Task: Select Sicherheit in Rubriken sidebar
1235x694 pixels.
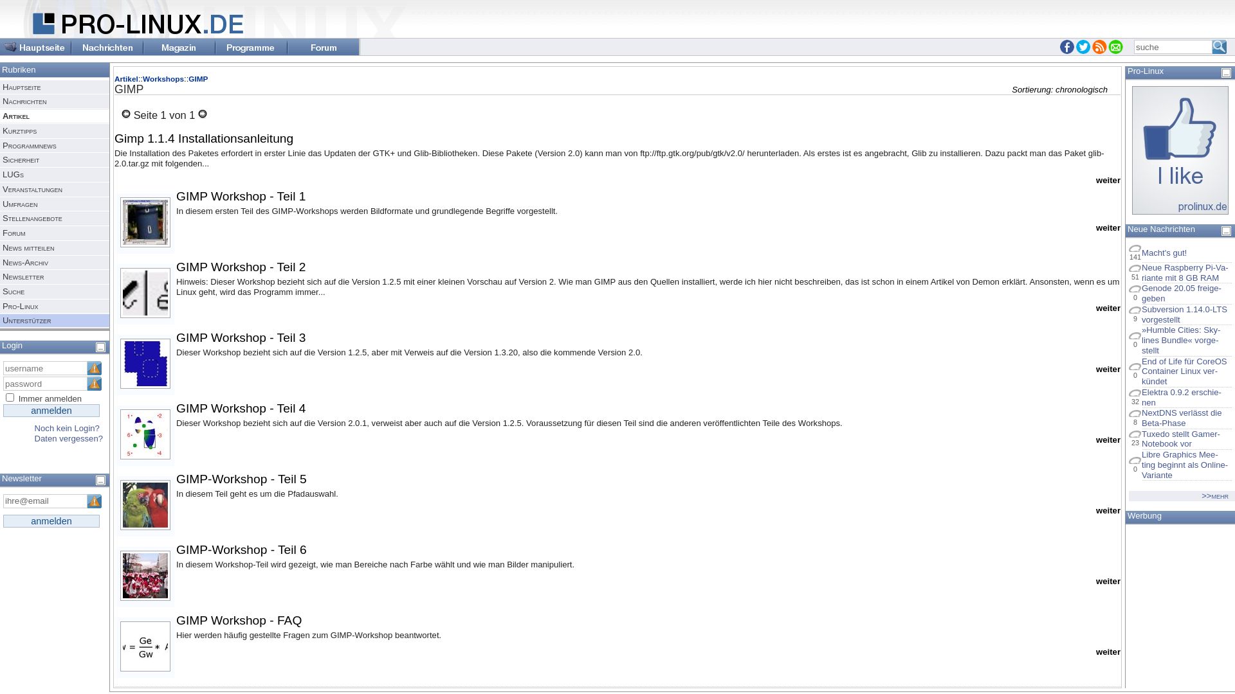Action: (55, 160)
